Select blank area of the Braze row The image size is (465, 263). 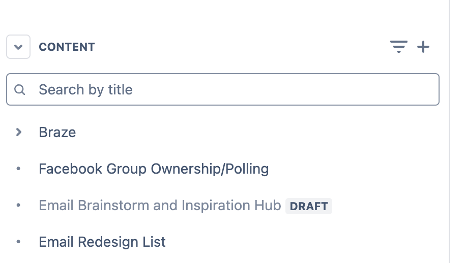tap(258, 132)
